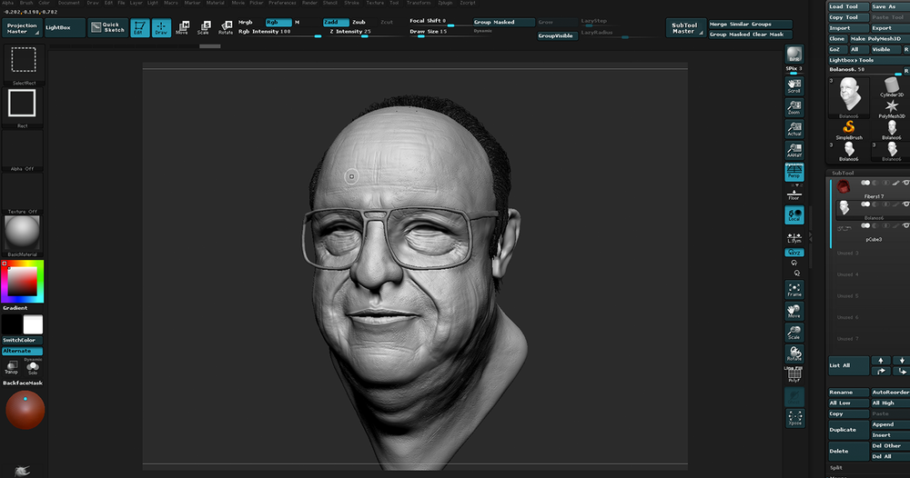
Task: Toggle Perspective distortion (Persp)
Action: (794, 172)
